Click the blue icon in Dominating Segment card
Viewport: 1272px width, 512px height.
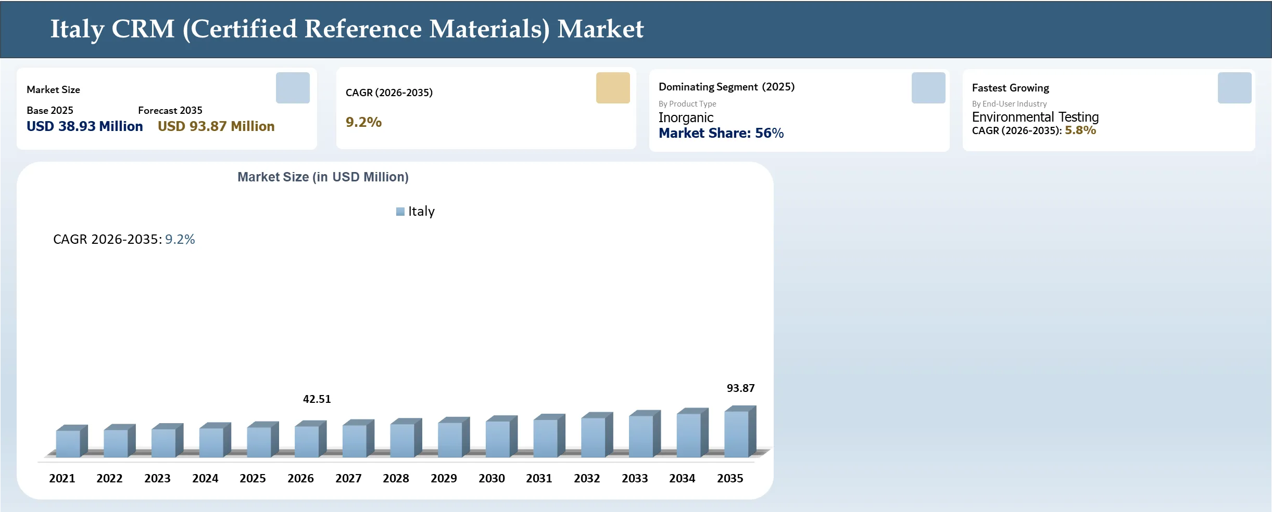(x=928, y=88)
